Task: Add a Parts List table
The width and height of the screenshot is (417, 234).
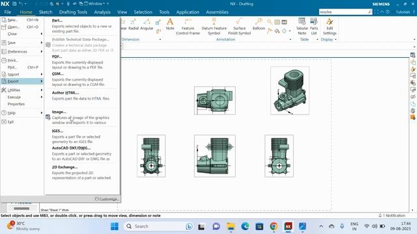Action: [314, 26]
